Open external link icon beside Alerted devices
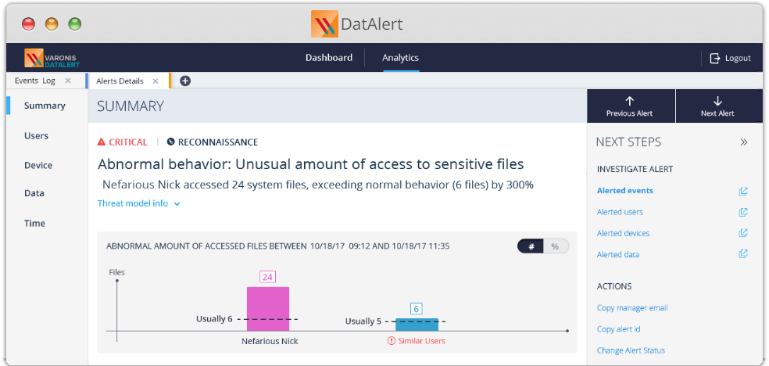769x366 pixels. tap(743, 233)
